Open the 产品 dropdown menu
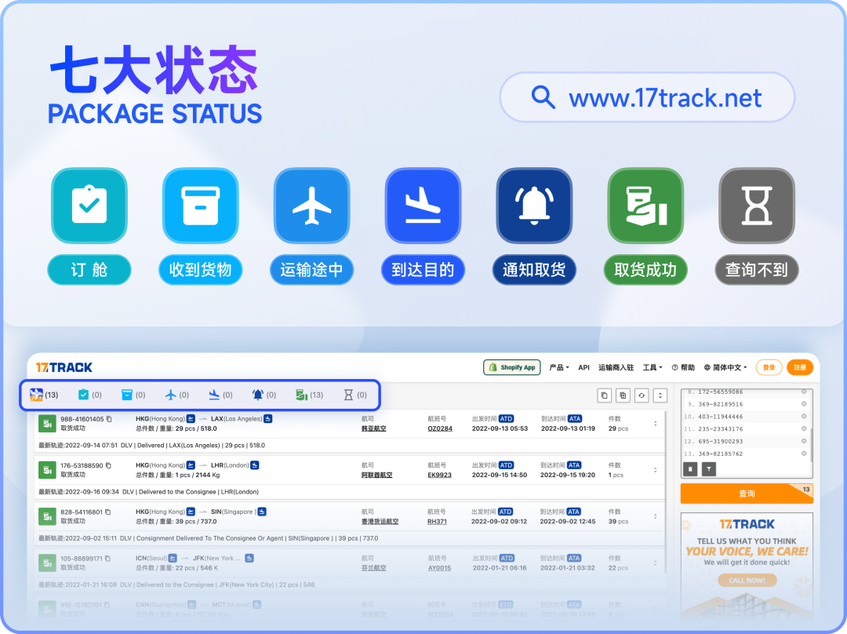Image resolution: width=847 pixels, height=634 pixels. coord(556,366)
